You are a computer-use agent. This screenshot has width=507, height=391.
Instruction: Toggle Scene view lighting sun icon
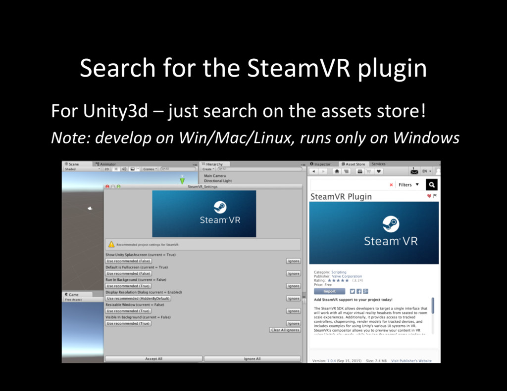point(116,169)
